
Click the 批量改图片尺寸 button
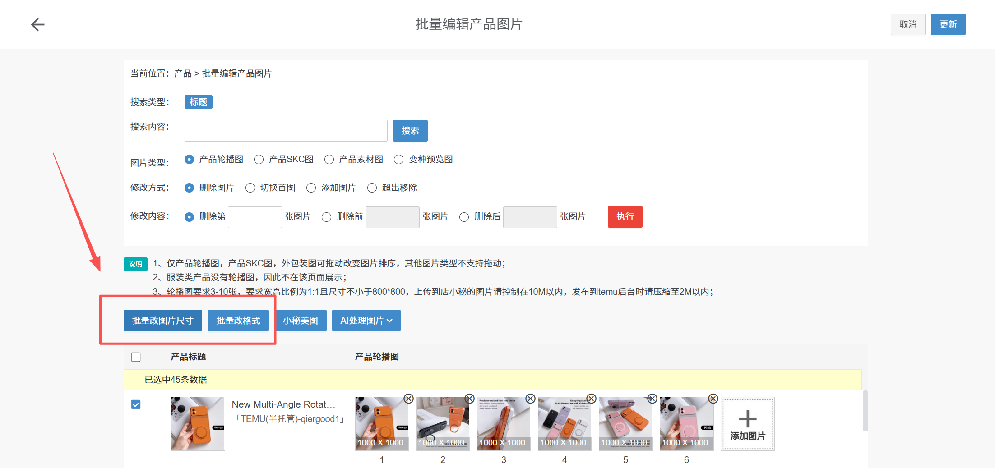click(163, 321)
